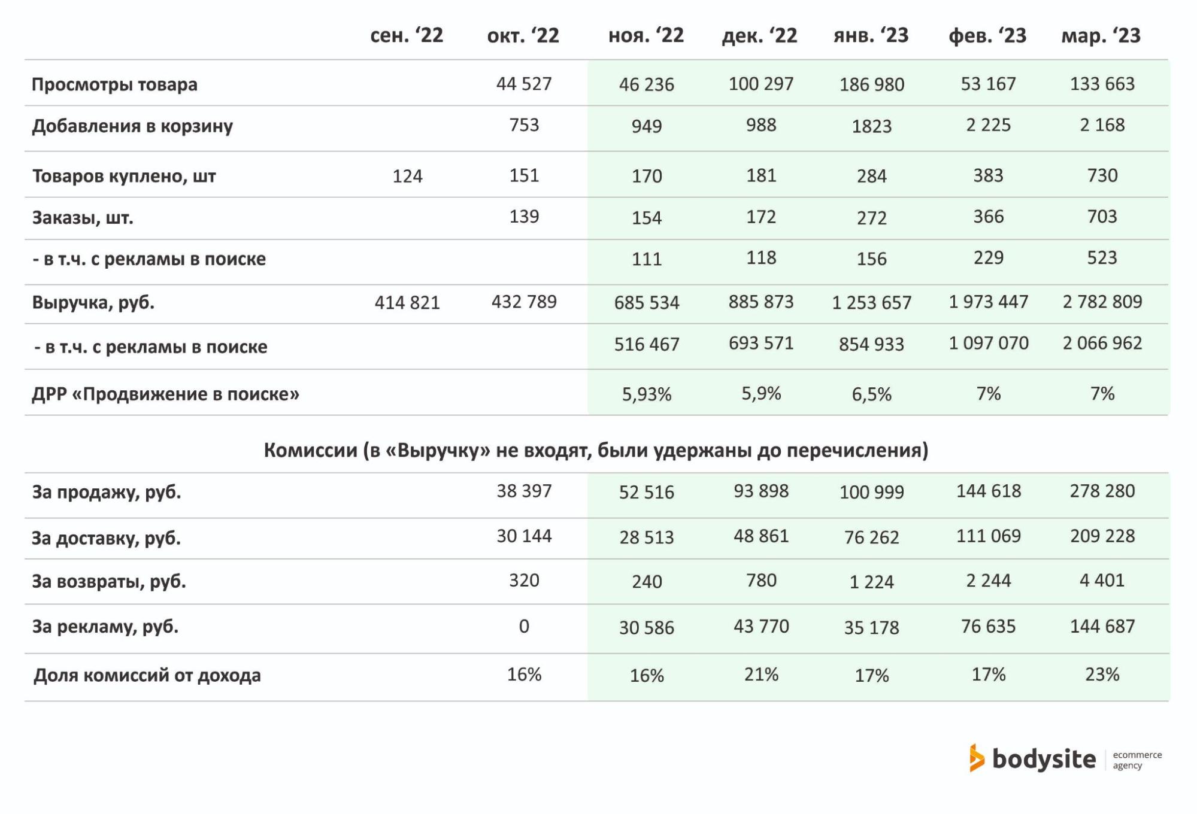Select the cart additions value 2 168
Screen dimensions: 1197x814
point(1102,124)
